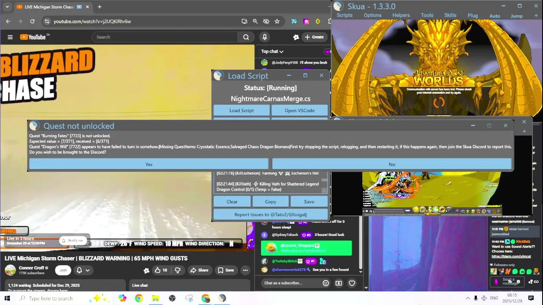
Task: Reload the browser page
Action: [x=32, y=21]
